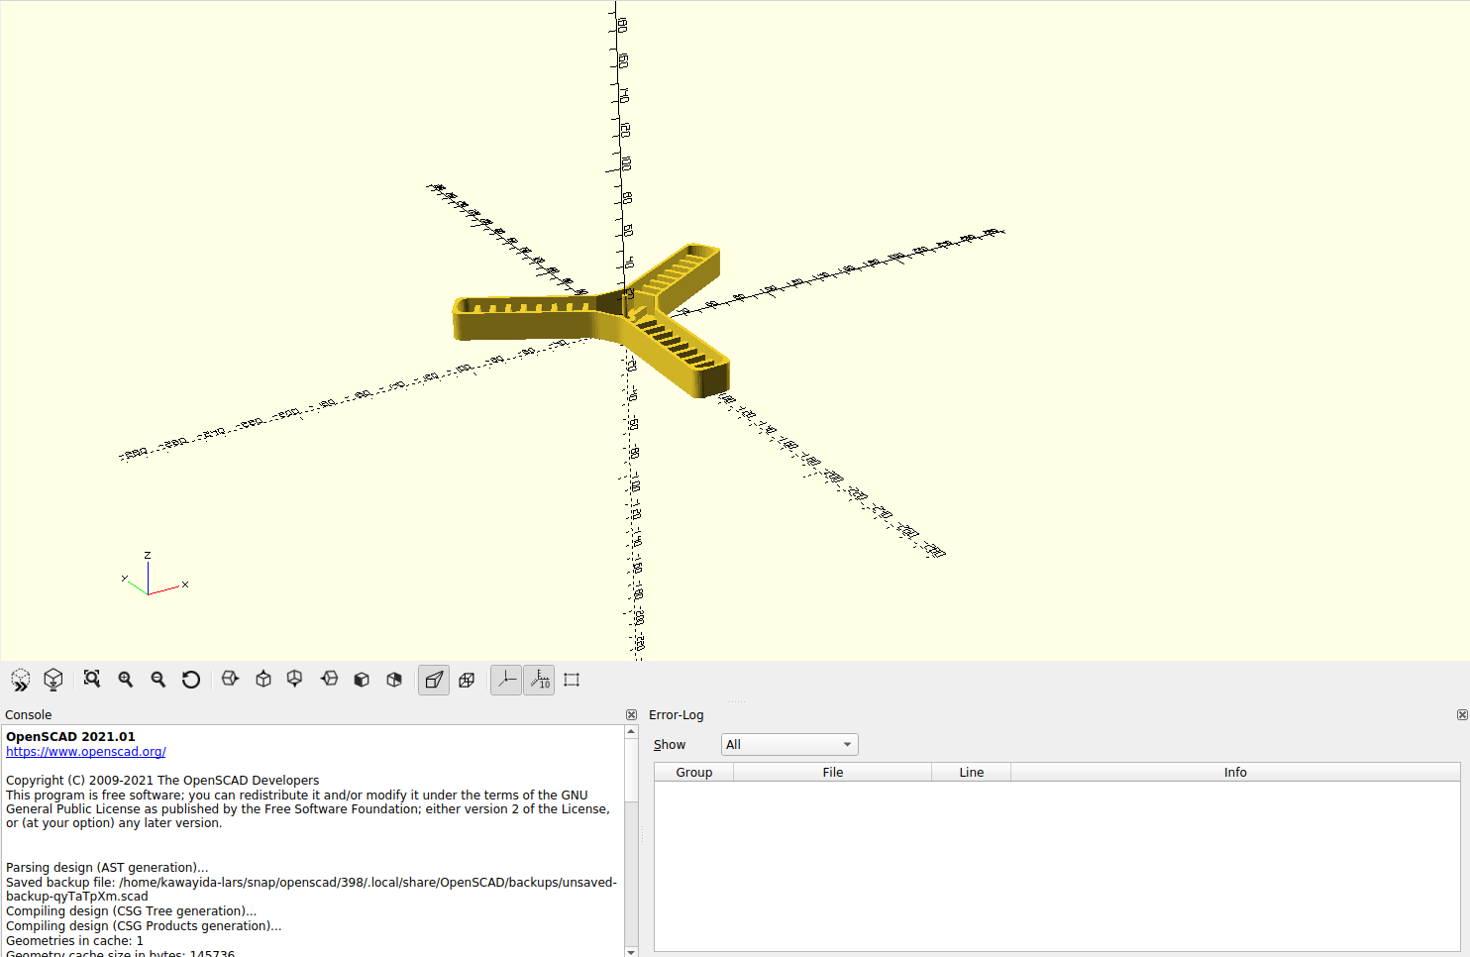
Task: Switch to the Front view cube icon
Action: 362,680
